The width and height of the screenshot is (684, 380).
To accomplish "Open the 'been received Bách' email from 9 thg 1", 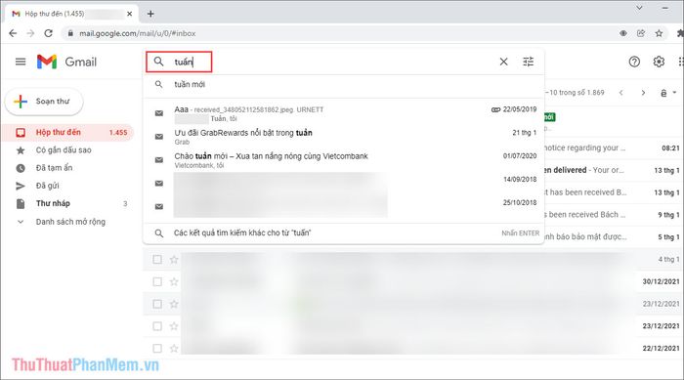I will [613, 215].
